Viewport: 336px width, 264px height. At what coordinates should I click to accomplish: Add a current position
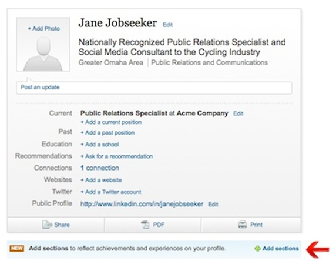click(111, 122)
